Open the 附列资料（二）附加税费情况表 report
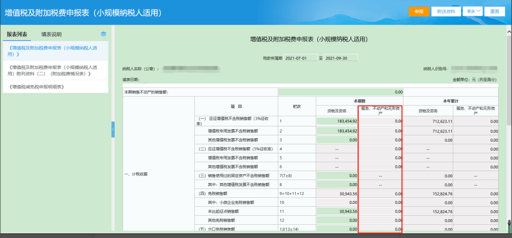512x238 pixels. (x=56, y=71)
